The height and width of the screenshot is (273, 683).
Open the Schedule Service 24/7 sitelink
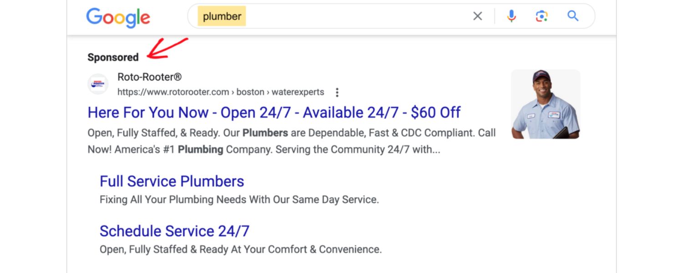point(174,231)
